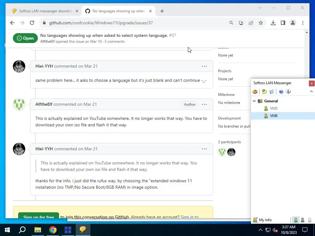Open Windows notification center
Screen dimensions: 315x236
[x=305, y=230]
